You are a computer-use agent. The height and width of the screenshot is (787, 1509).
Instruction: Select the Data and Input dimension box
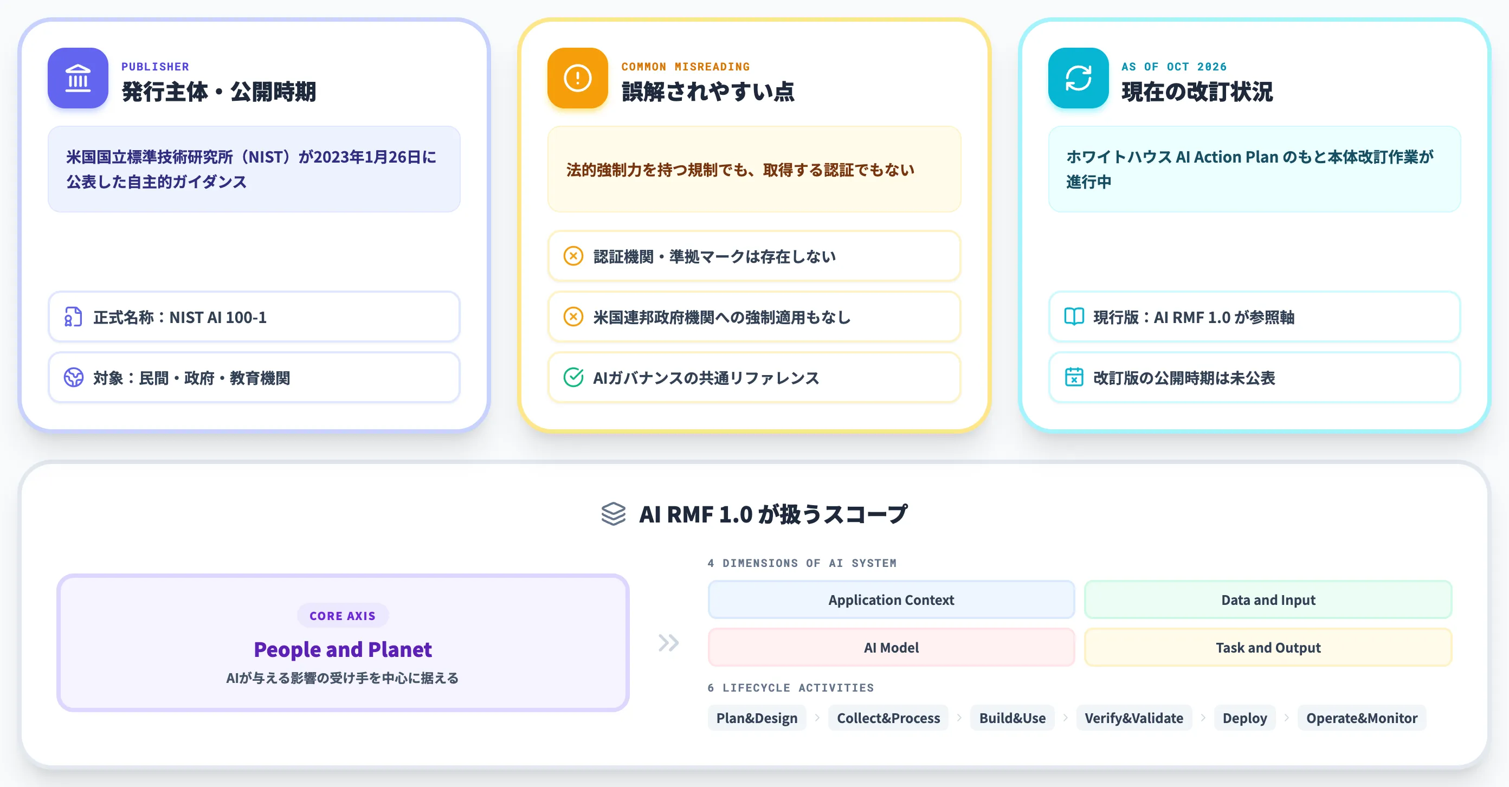click(1268, 599)
